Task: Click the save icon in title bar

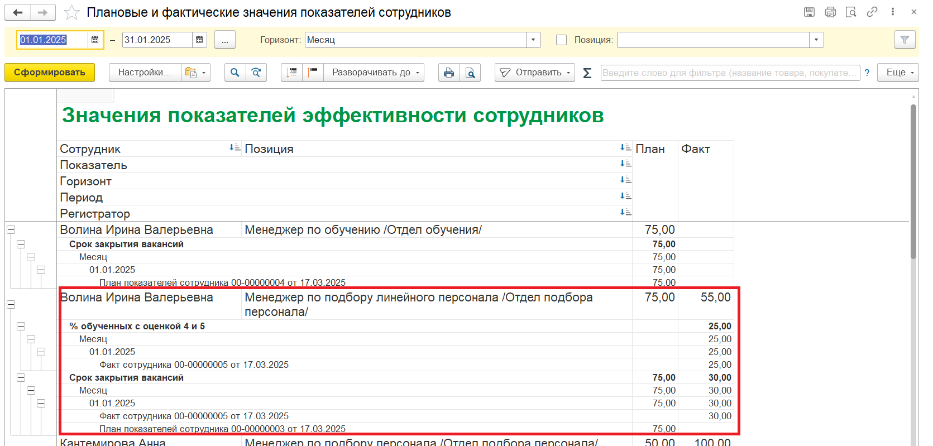Action: 809,12
